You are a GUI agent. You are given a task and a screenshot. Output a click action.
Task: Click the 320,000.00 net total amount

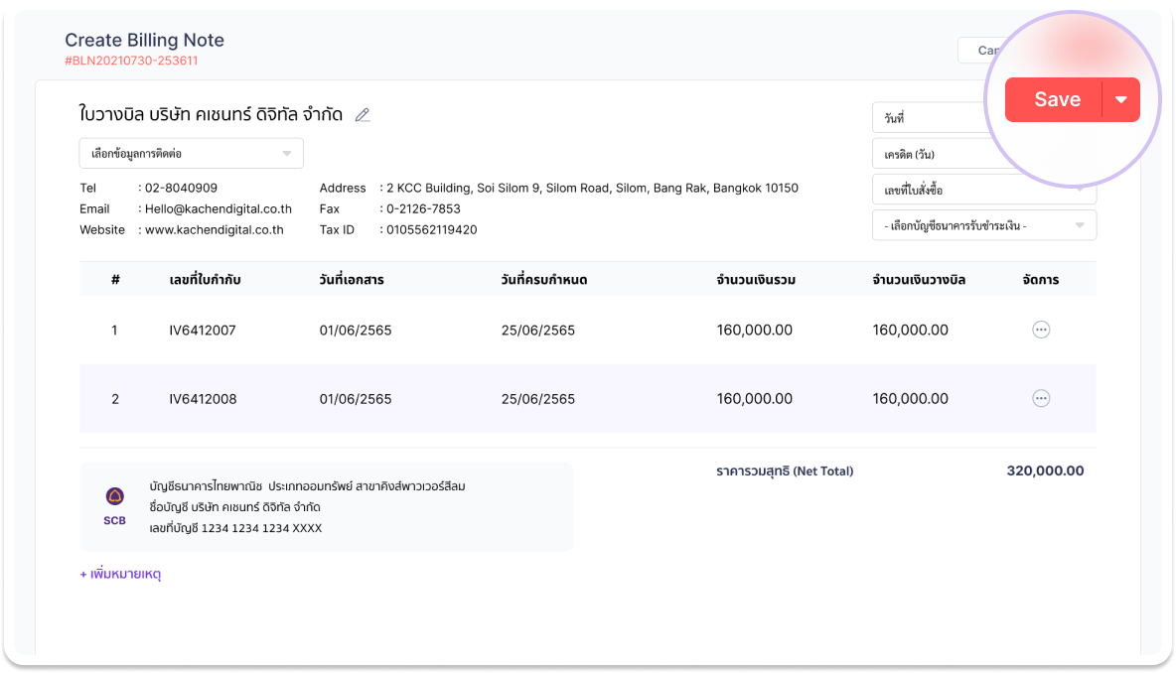coord(1045,471)
